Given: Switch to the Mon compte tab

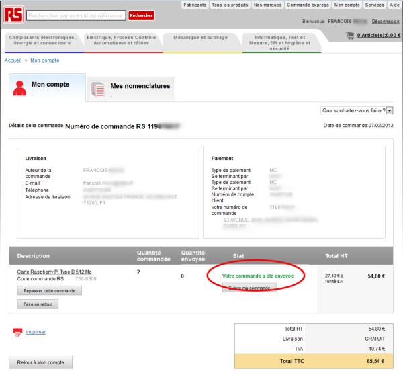Looking at the screenshot, I should pyautogui.click(x=47, y=88).
